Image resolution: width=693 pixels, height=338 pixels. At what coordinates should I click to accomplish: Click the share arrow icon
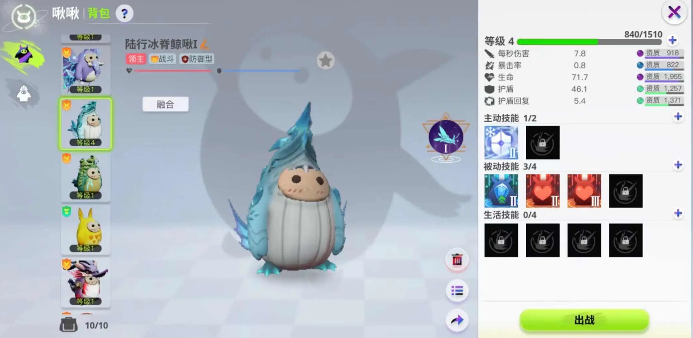click(x=457, y=320)
